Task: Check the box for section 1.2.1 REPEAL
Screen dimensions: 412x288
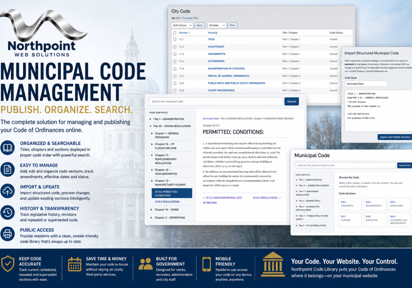Action: pos(175,76)
